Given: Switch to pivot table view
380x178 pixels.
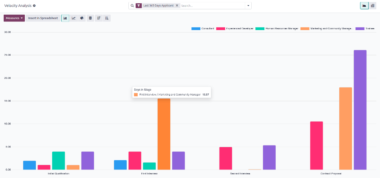Looking at the screenshot, I should coord(372,6).
